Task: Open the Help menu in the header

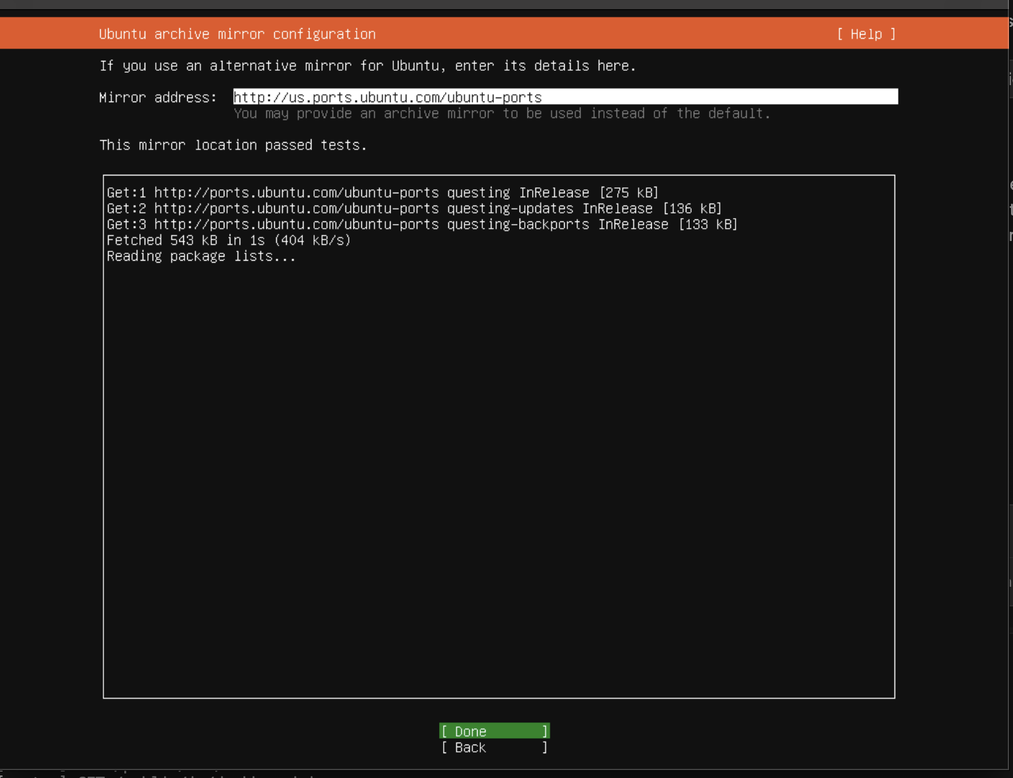Action: pos(865,33)
